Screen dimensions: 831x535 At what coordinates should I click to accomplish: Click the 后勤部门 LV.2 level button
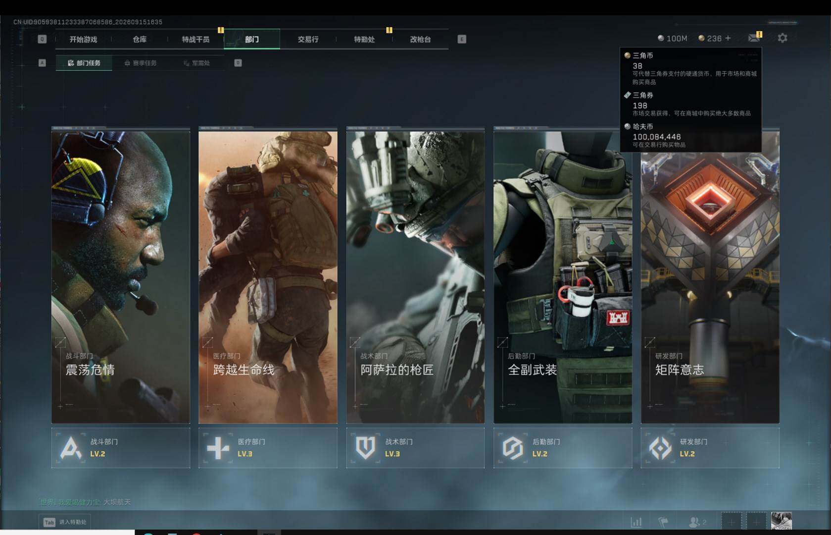coord(563,448)
